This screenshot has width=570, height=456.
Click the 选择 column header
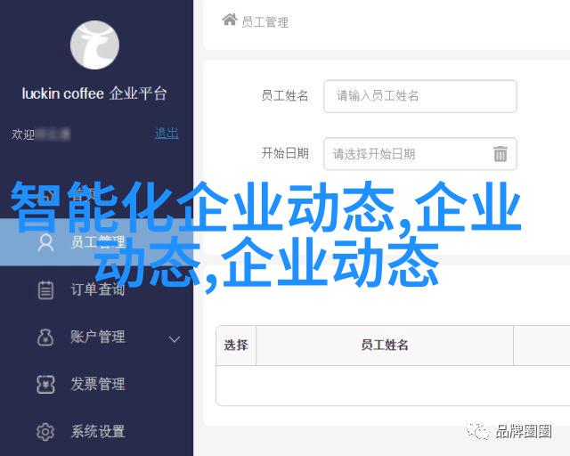236,345
